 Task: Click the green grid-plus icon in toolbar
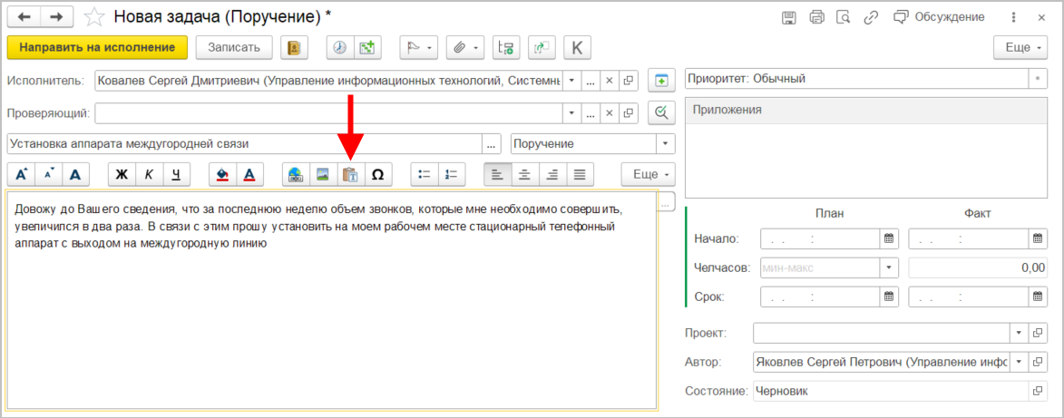(367, 47)
